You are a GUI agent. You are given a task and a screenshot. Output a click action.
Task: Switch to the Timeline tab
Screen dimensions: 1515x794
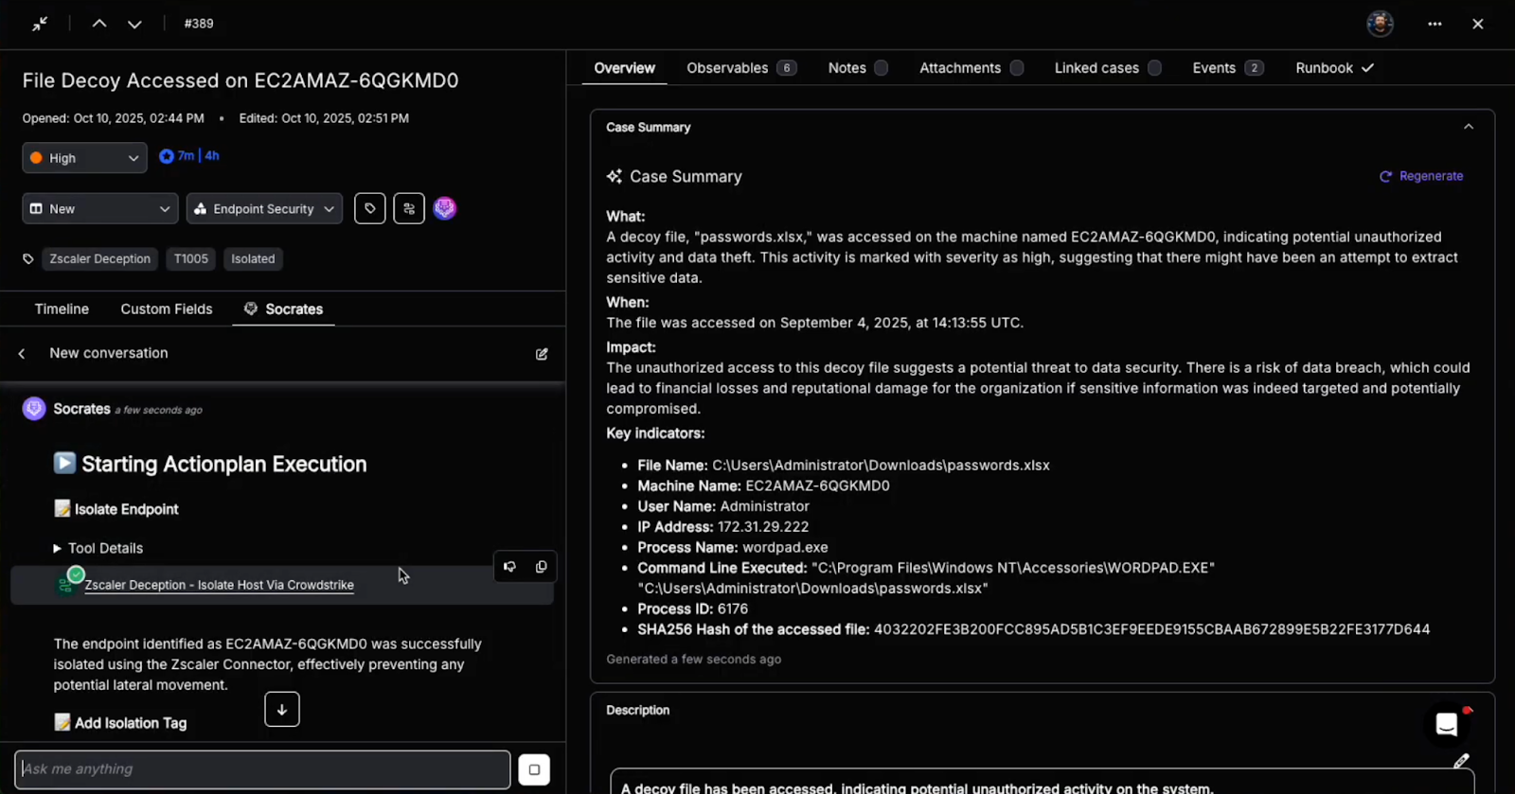(62, 309)
